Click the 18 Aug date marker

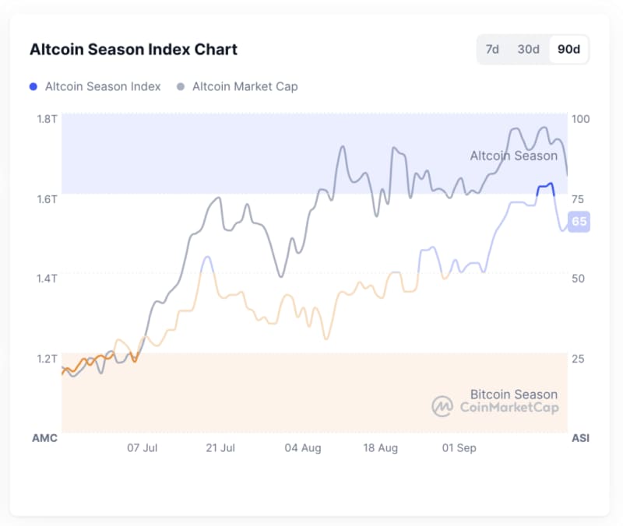tap(380, 448)
